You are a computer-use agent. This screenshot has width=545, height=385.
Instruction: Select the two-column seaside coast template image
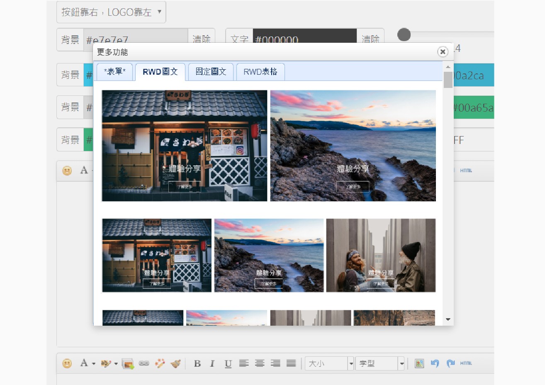(x=353, y=146)
